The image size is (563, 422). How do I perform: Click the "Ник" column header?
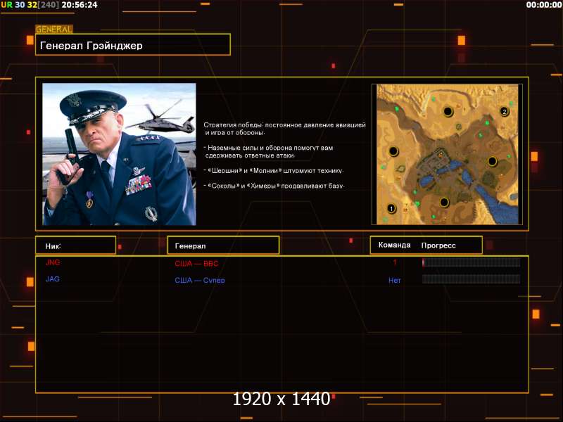click(75, 245)
